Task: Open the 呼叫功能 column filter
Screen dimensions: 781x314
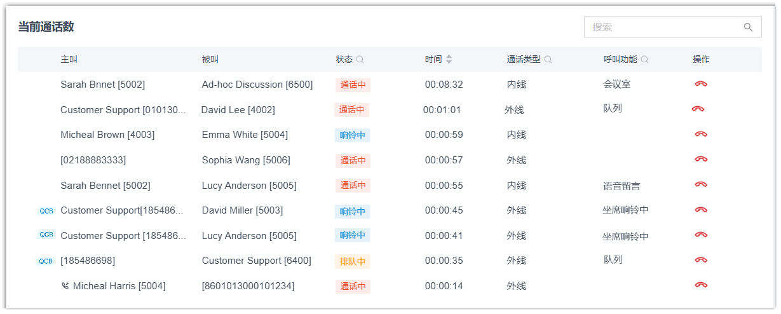Action: point(644,60)
